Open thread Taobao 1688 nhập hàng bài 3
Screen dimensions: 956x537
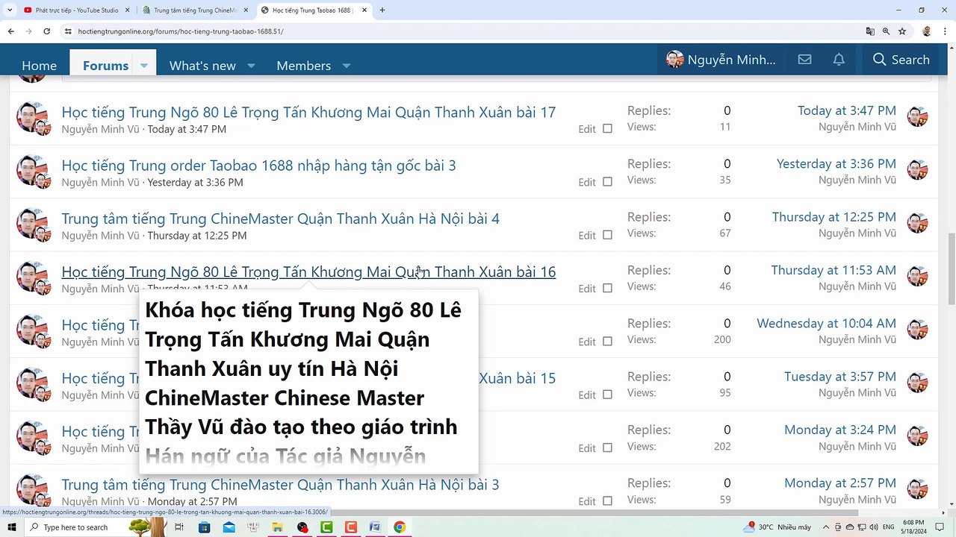point(258,166)
